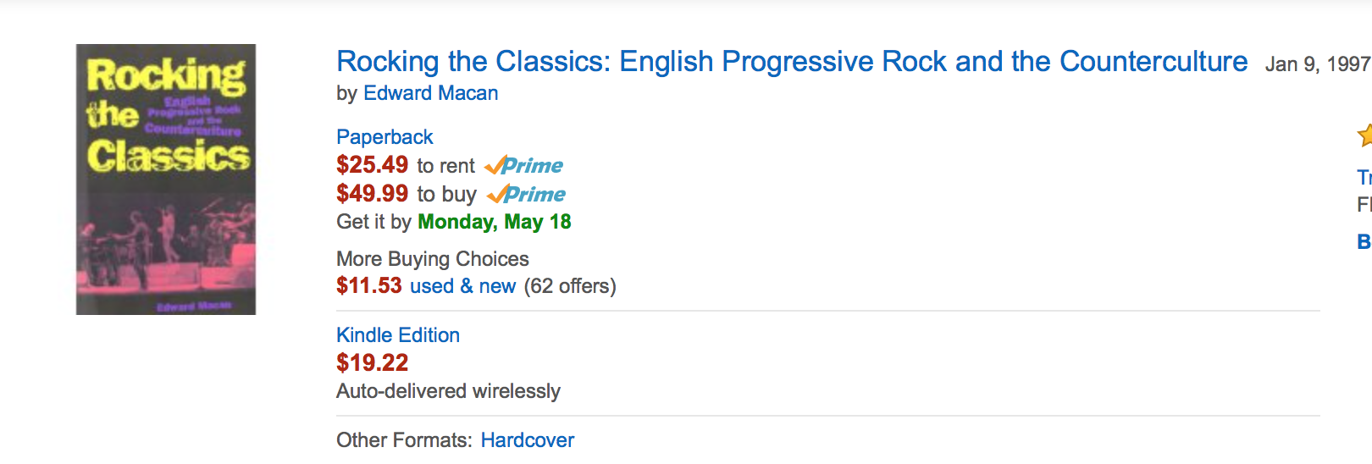Image resolution: width=1372 pixels, height=464 pixels.
Task: Click the $25.49 rent price
Action: (x=372, y=165)
